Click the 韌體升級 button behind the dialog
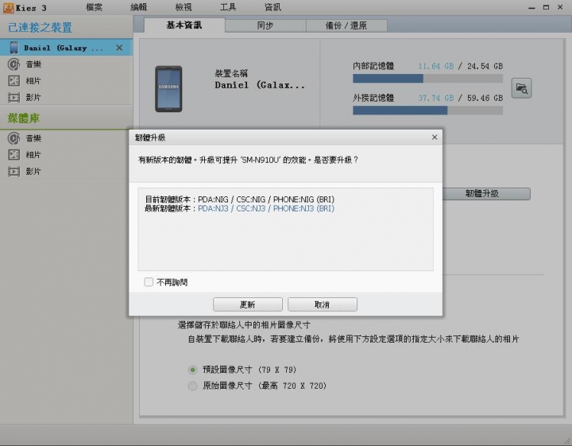This screenshot has width=572, height=446. point(486,194)
